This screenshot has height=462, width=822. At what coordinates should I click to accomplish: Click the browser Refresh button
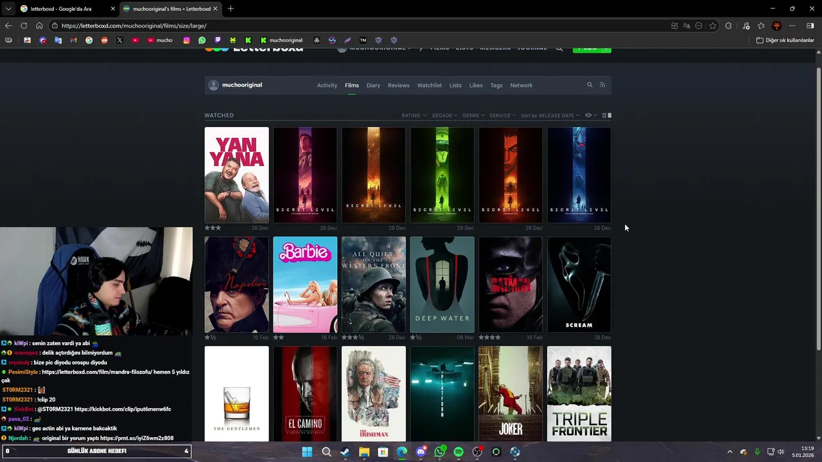point(24,26)
